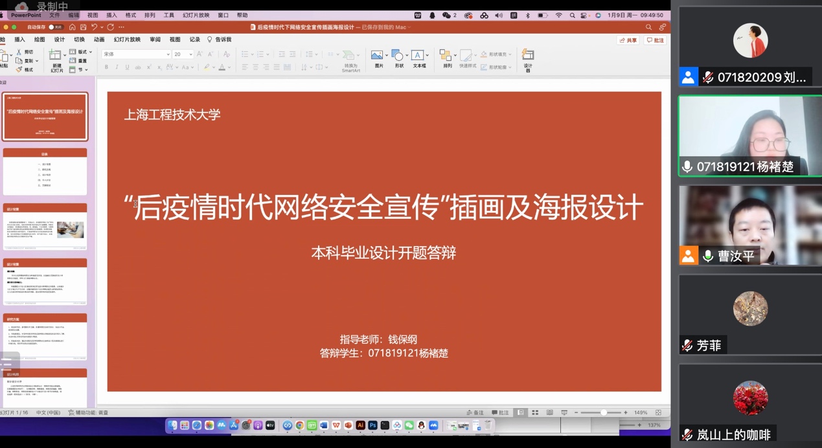Insert a picture with 图片 icon
This screenshot has height=448, width=822.
point(378,56)
